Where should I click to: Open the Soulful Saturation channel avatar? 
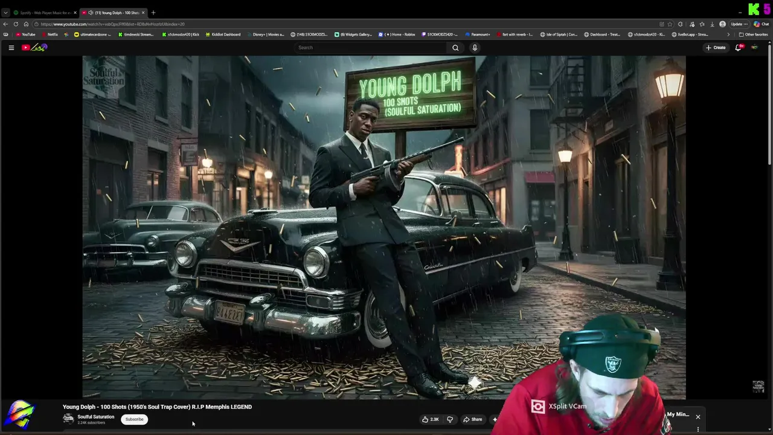[x=68, y=419]
